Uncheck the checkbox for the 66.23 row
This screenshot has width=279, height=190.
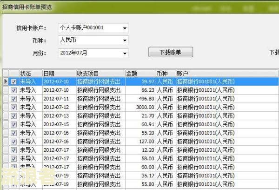click(x=13, y=90)
